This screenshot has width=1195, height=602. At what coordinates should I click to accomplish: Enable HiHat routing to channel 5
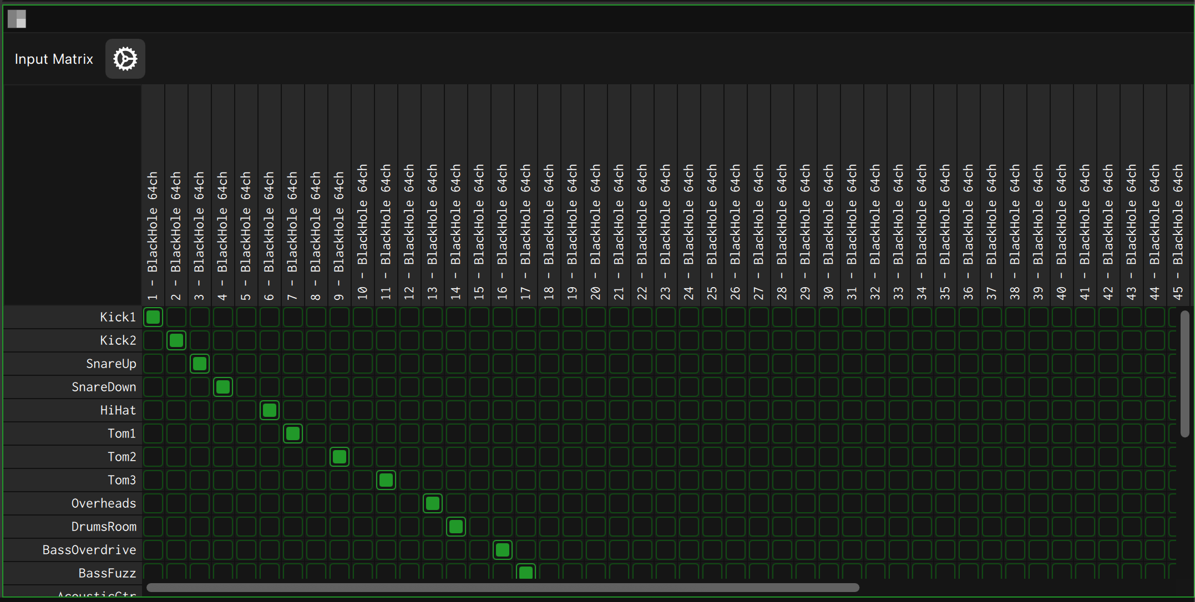click(246, 410)
